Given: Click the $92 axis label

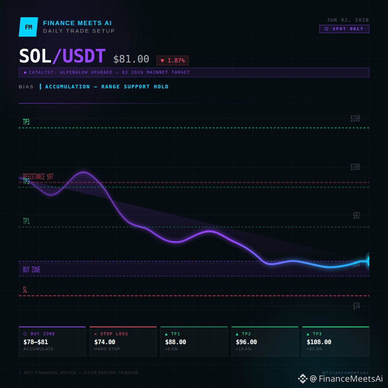Looking at the screenshot, I should pyautogui.click(x=356, y=216).
